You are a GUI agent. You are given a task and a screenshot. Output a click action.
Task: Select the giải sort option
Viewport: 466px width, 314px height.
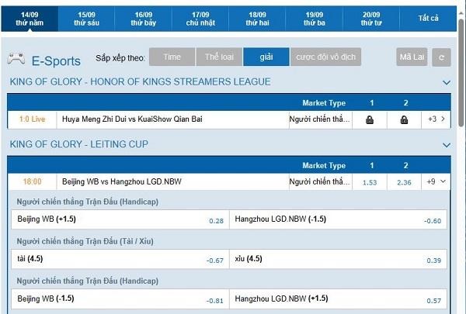coord(265,57)
